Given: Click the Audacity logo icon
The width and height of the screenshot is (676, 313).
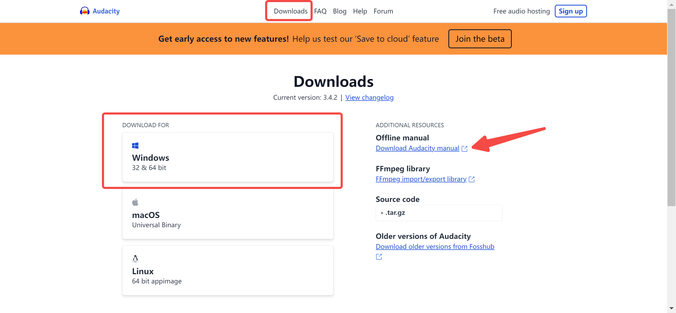Looking at the screenshot, I should [84, 11].
